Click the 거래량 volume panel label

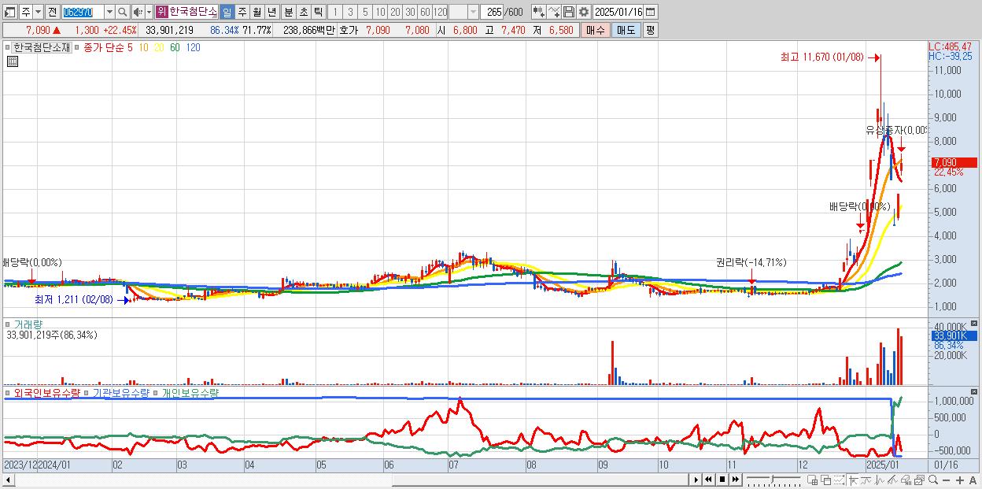click(28, 324)
